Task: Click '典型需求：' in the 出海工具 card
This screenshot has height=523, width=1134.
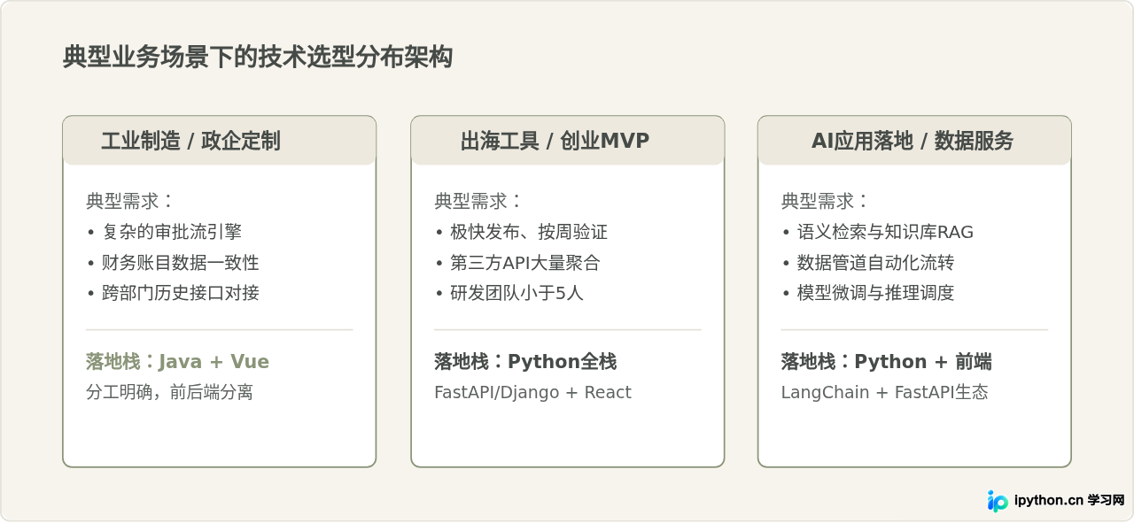Action: (479, 201)
